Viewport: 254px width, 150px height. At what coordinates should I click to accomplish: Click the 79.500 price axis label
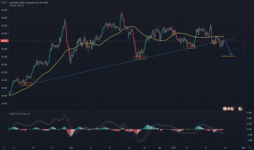click(4, 103)
